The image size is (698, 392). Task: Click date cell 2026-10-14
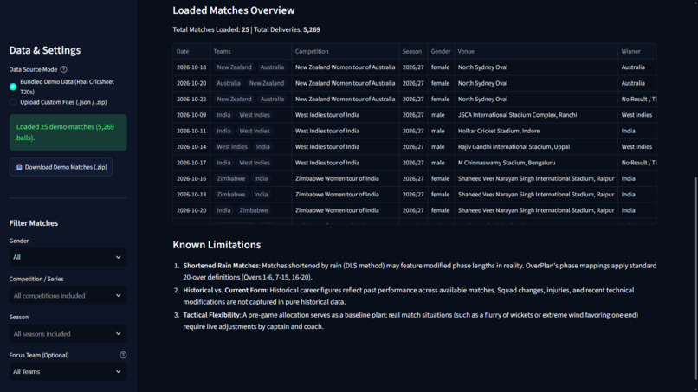pos(191,147)
